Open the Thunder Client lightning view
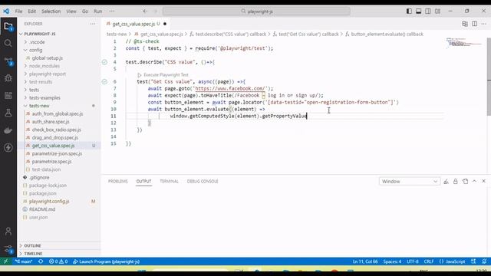Image resolution: width=491 pixels, height=276 pixels. point(8,147)
